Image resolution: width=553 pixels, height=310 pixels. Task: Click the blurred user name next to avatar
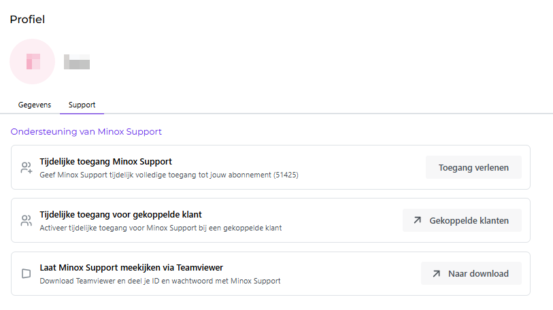point(77,62)
